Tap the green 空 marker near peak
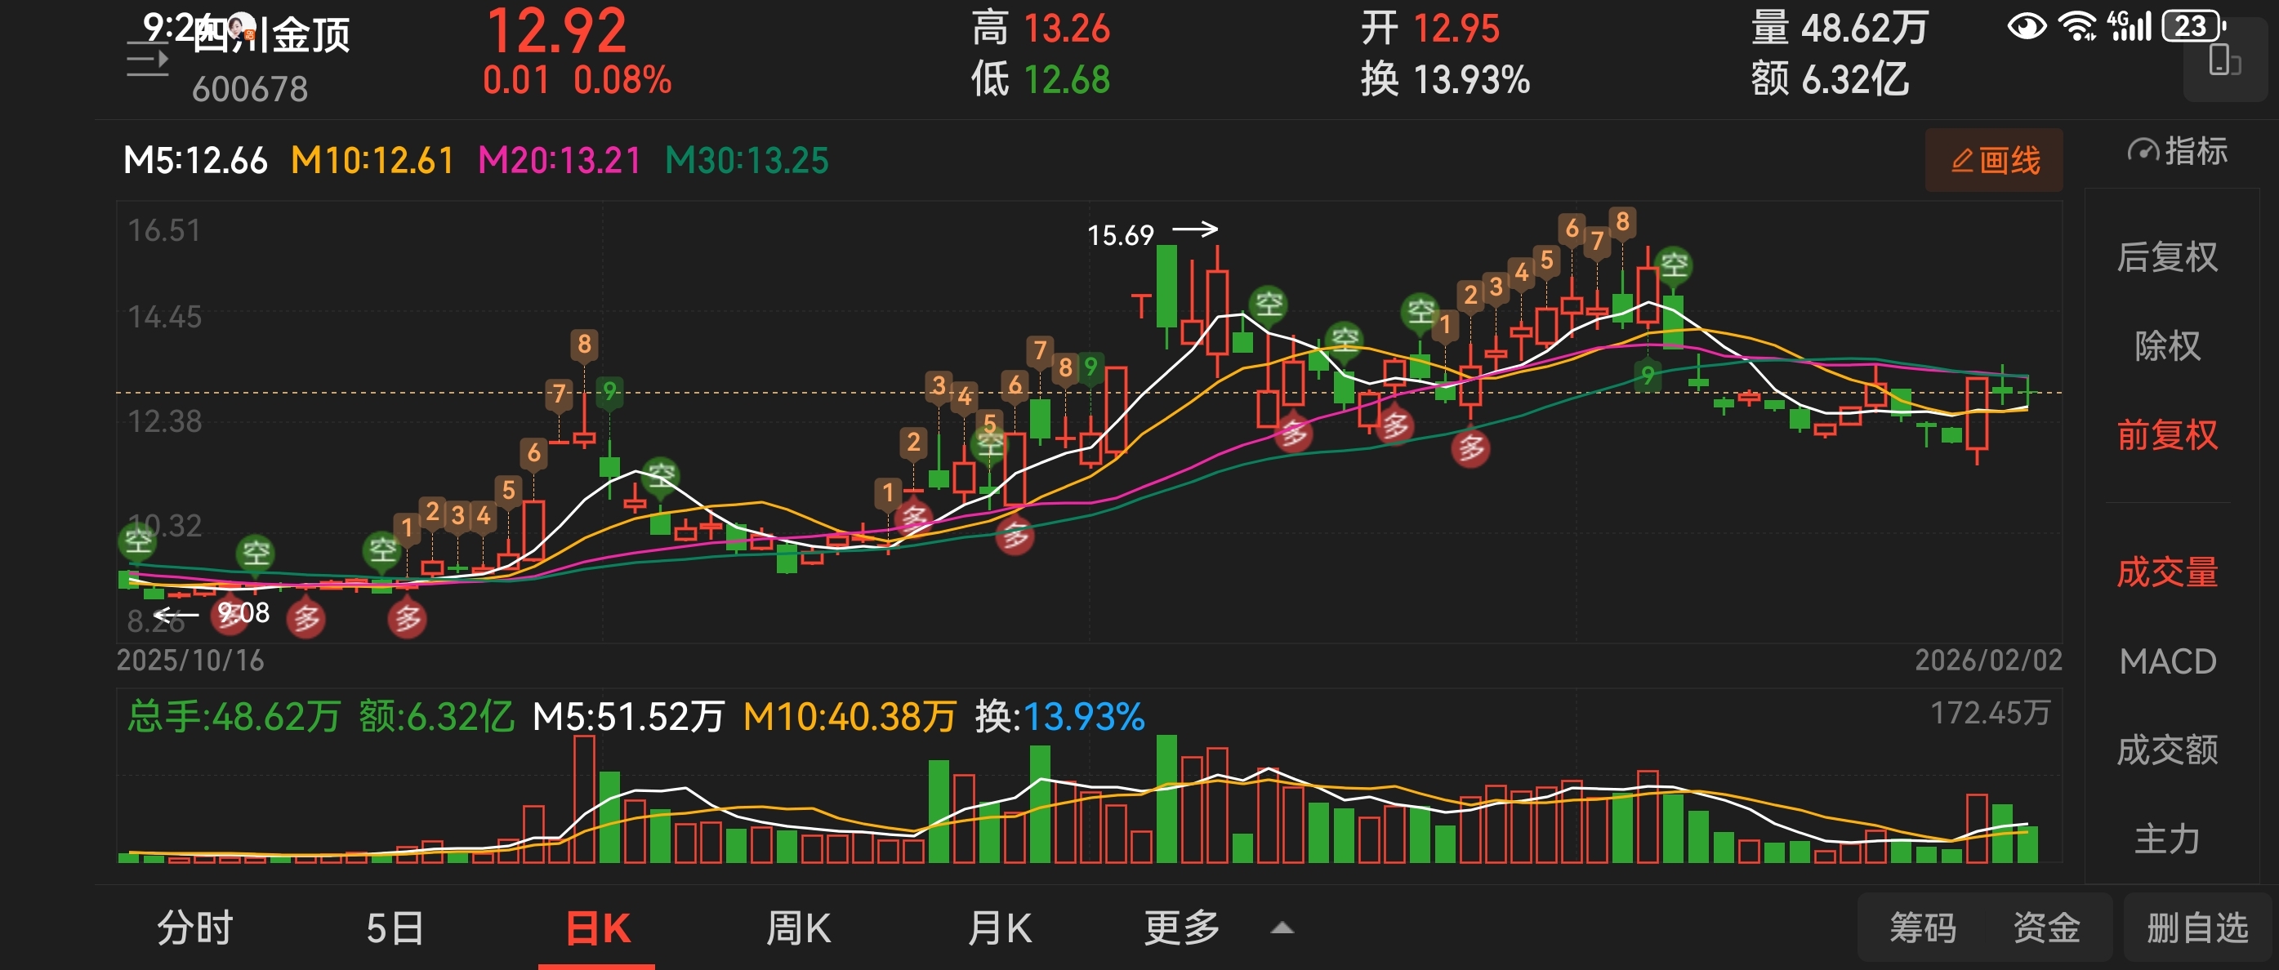The image size is (2279, 970). [1673, 265]
